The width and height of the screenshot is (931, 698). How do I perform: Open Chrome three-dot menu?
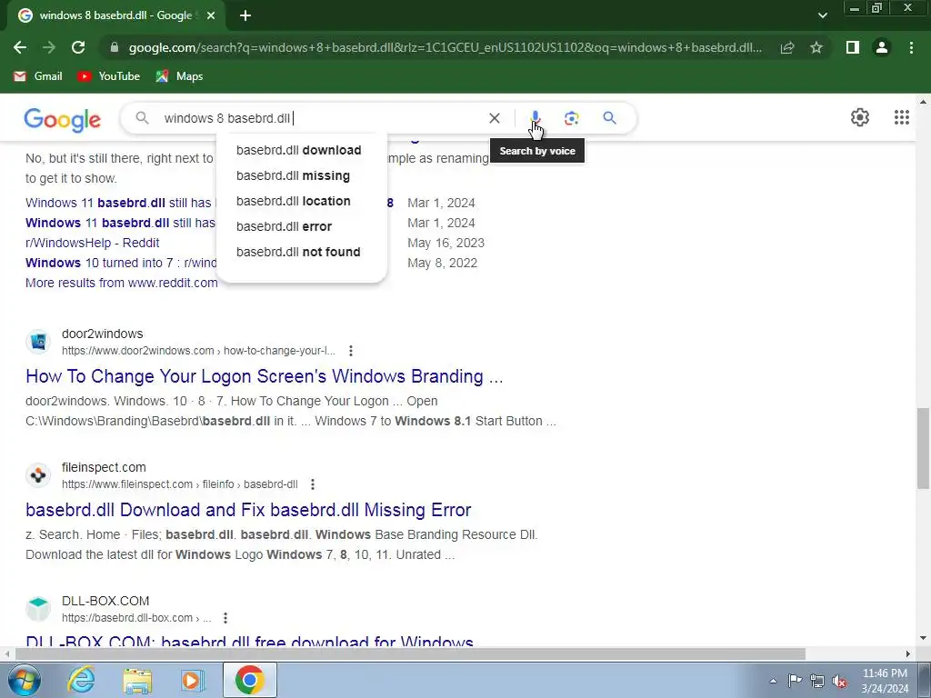click(x=911, y=47)
